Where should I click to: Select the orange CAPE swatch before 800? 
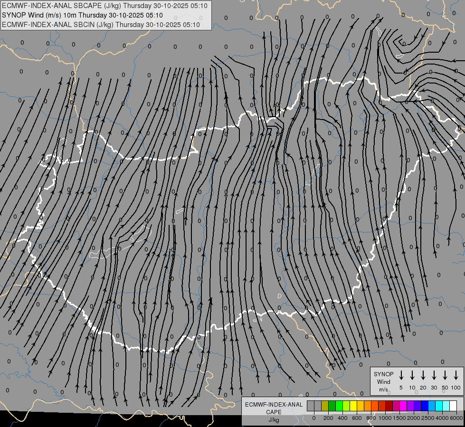click(x=368, y=406)
